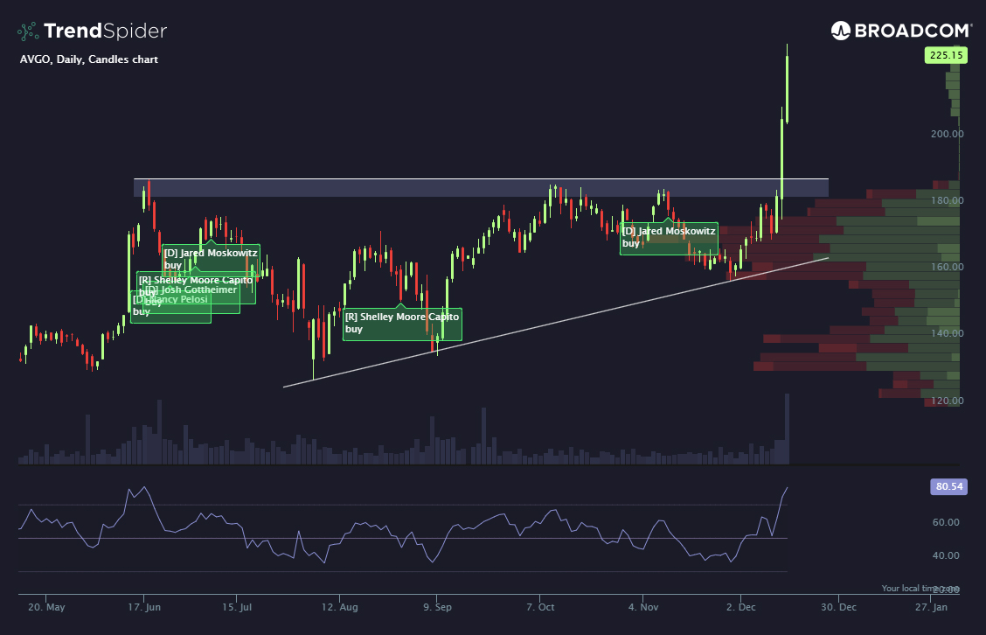Click the 80.54 RSI value tag

click(x=948, y=486)
